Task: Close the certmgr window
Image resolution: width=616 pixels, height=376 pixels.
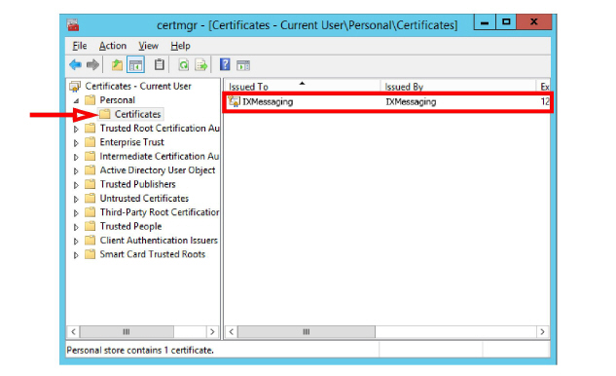Action: click(534, 22)
